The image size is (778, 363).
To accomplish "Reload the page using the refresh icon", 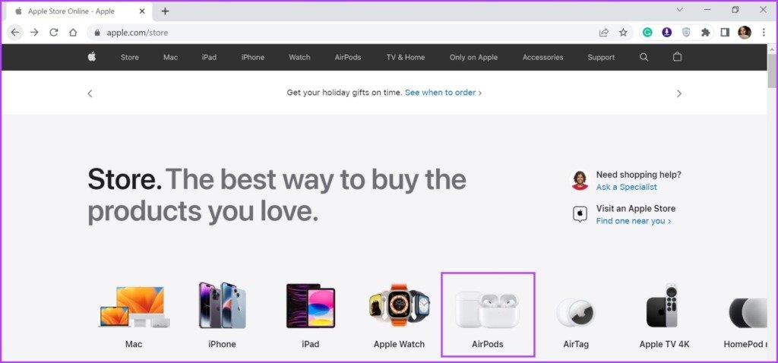I will coord(54,33).
